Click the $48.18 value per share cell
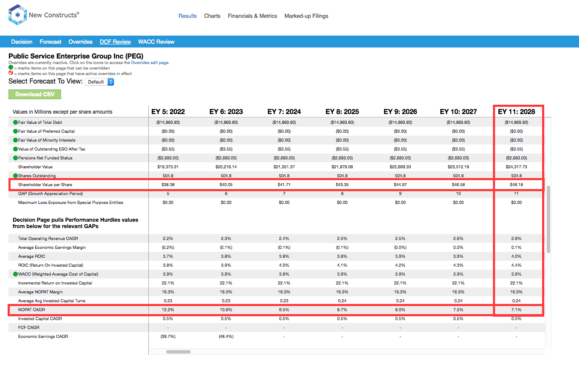This screenshot has height=365, width=579. click(x=517, y=185)
